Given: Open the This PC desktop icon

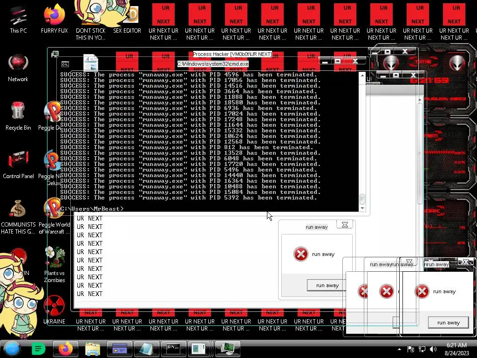Looking at the screenshot, I should [x=18, y=19].
